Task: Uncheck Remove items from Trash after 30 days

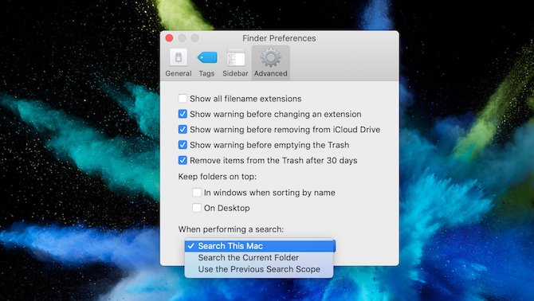Action: 183,160
